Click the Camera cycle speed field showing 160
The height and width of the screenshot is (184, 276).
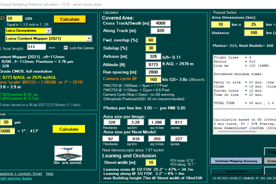(x=151, y=79)
